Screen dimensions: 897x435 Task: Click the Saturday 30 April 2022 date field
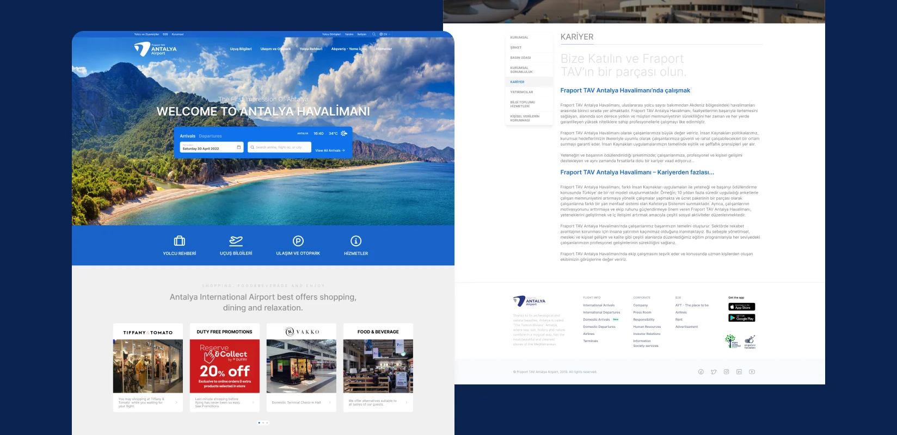click(x=212, y=147)
